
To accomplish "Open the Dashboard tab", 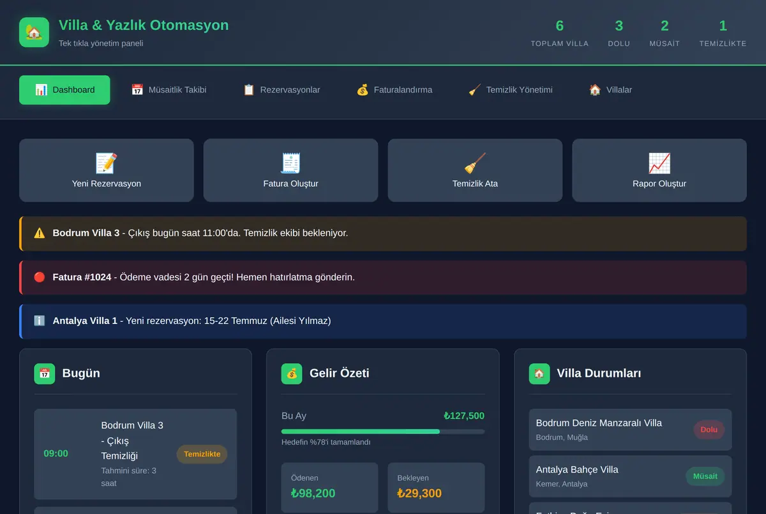I will pyautogui.click(x=64, y=90).
